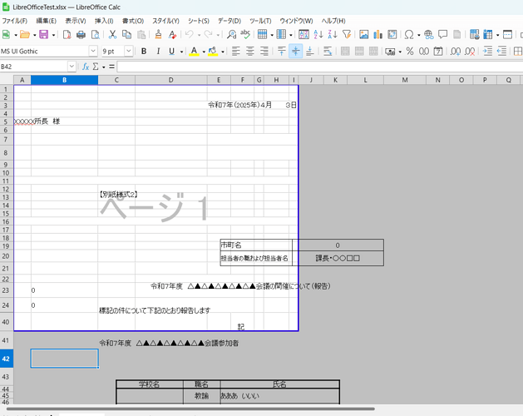
Task: Select row 41 header
Action: (x=7, y=340)
